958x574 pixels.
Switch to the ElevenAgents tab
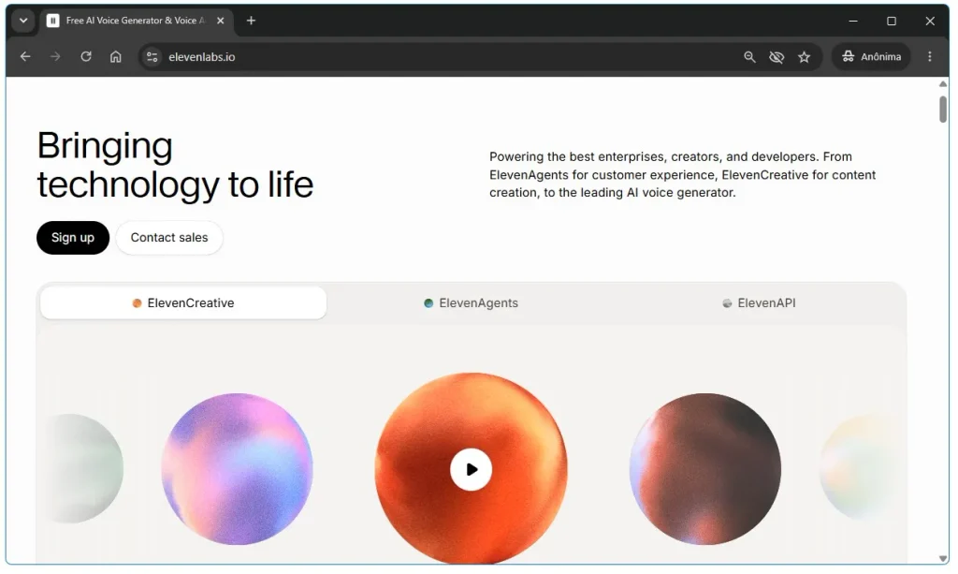pos(472,303)
